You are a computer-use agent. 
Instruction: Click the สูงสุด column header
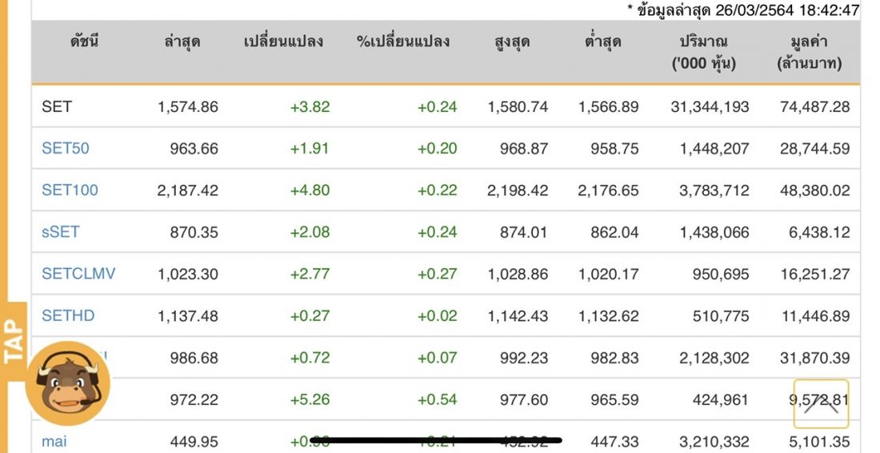(x=512, y=42)
